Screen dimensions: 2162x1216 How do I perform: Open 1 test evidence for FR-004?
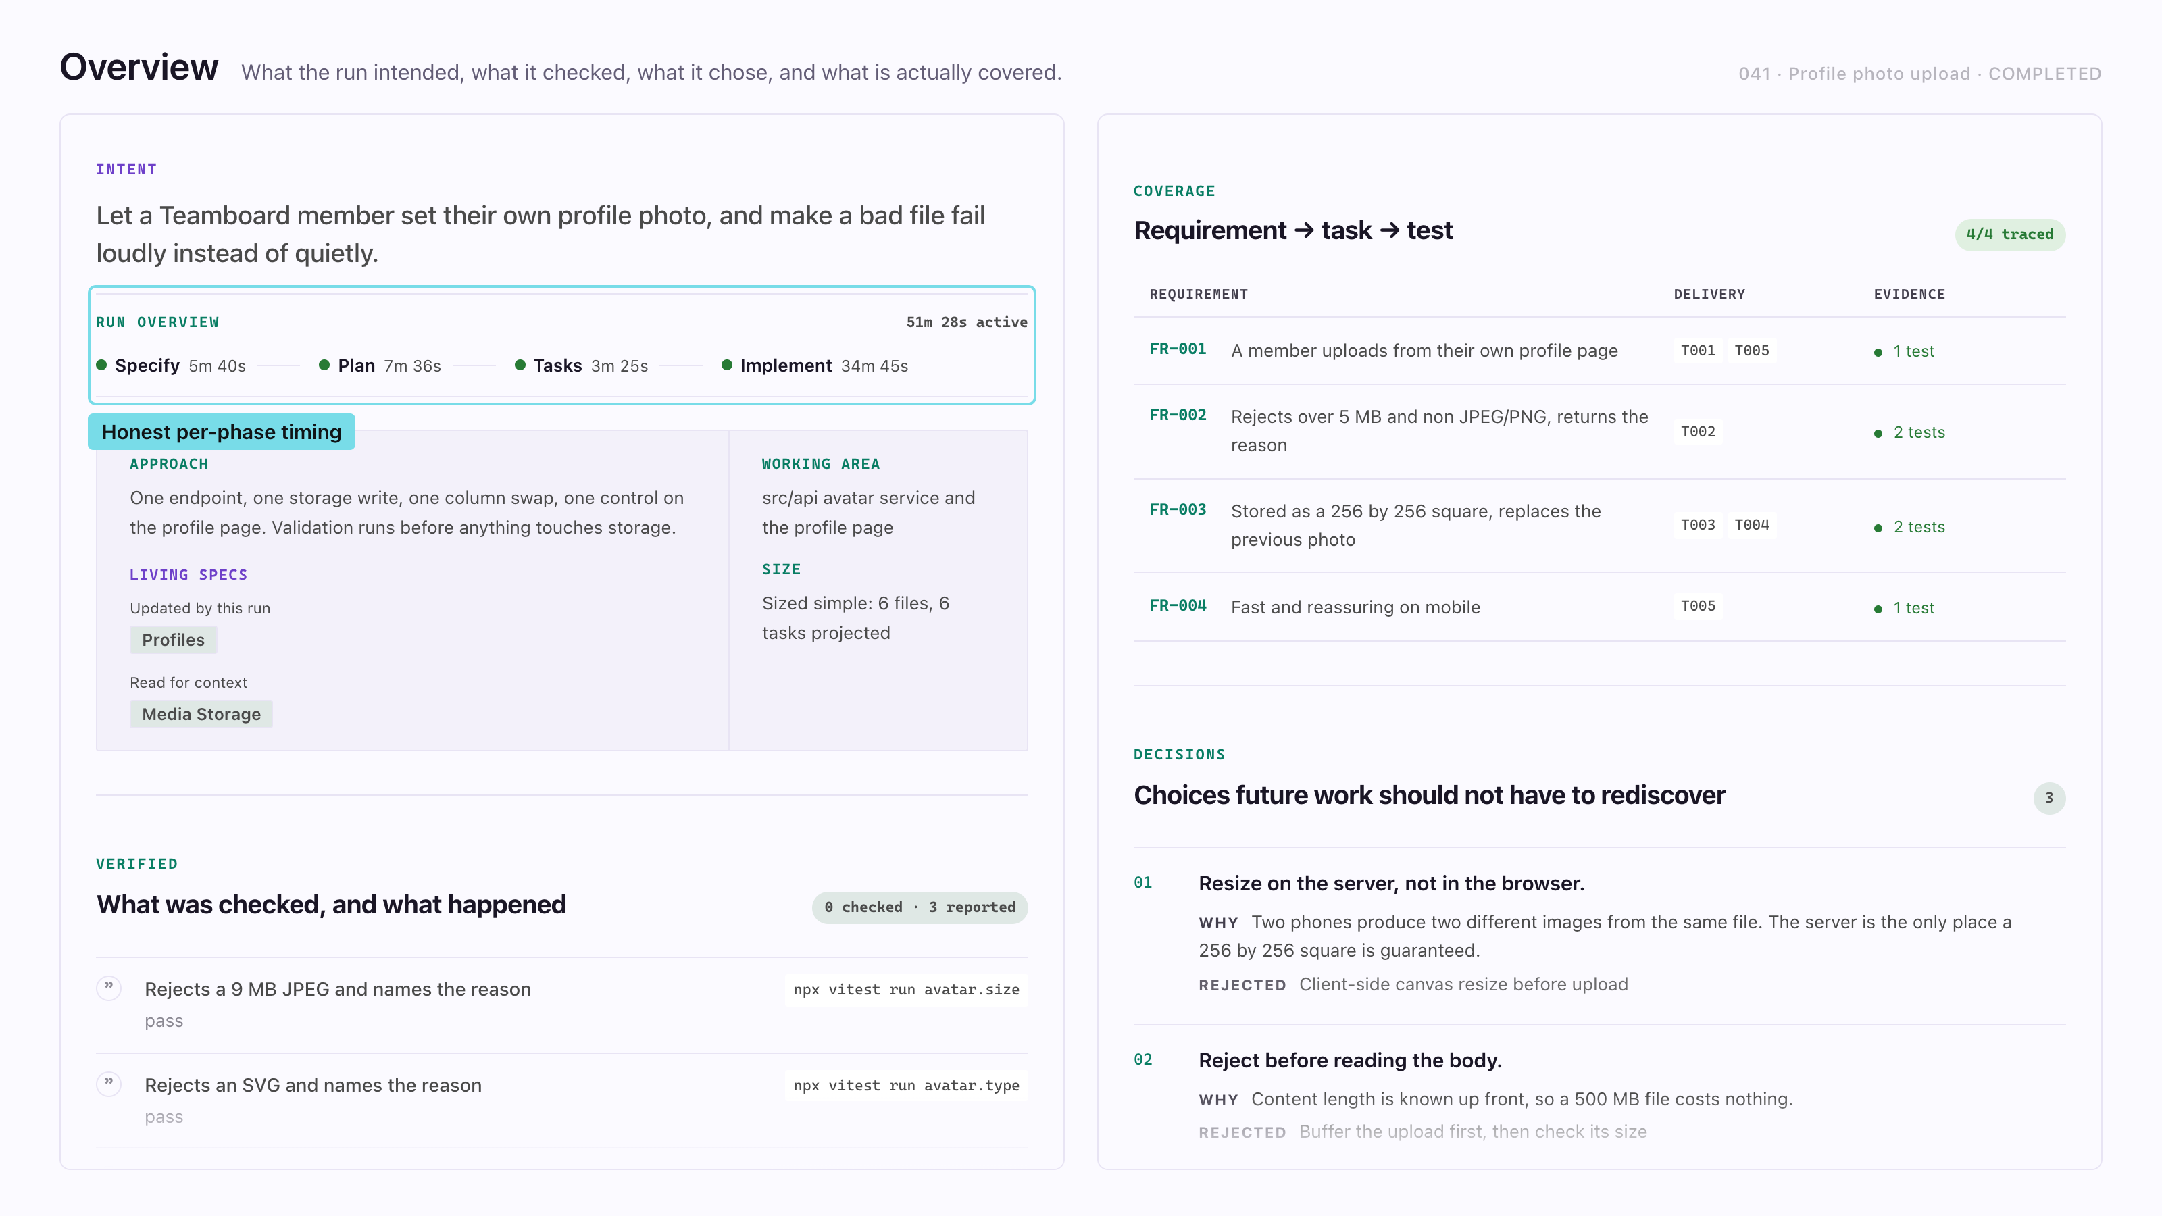coord(1905,609)
